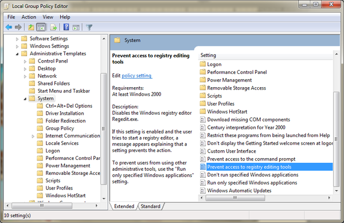This screenshot has width=344, height=223.
Task: Click tree pane scroll up arrow
Action: pyautogui.click(x=104, y=39)
